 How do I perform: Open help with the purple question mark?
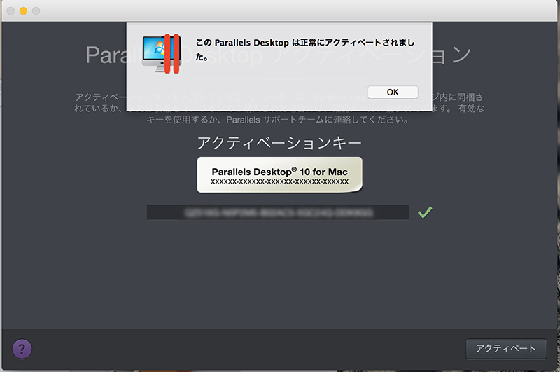pyautogui.click(x=22, y=349)
